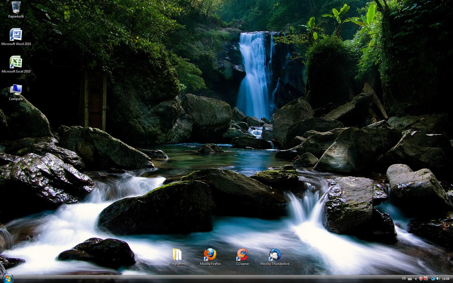Click the network status icon in the tray
The image size is (453, 283).
click(433, 278)
